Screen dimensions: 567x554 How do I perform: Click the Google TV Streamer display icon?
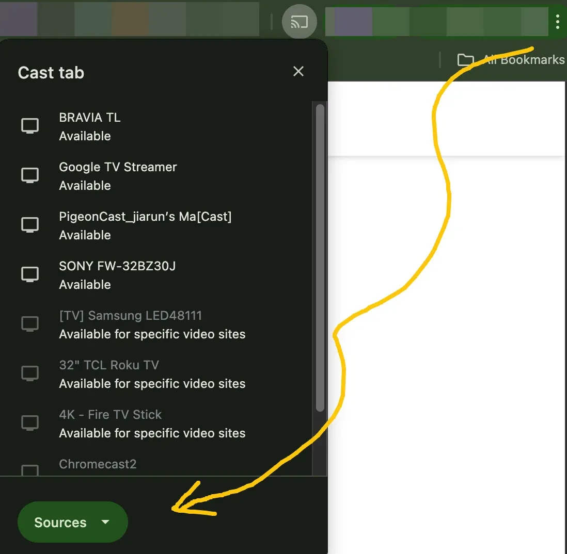pos(30,175)
